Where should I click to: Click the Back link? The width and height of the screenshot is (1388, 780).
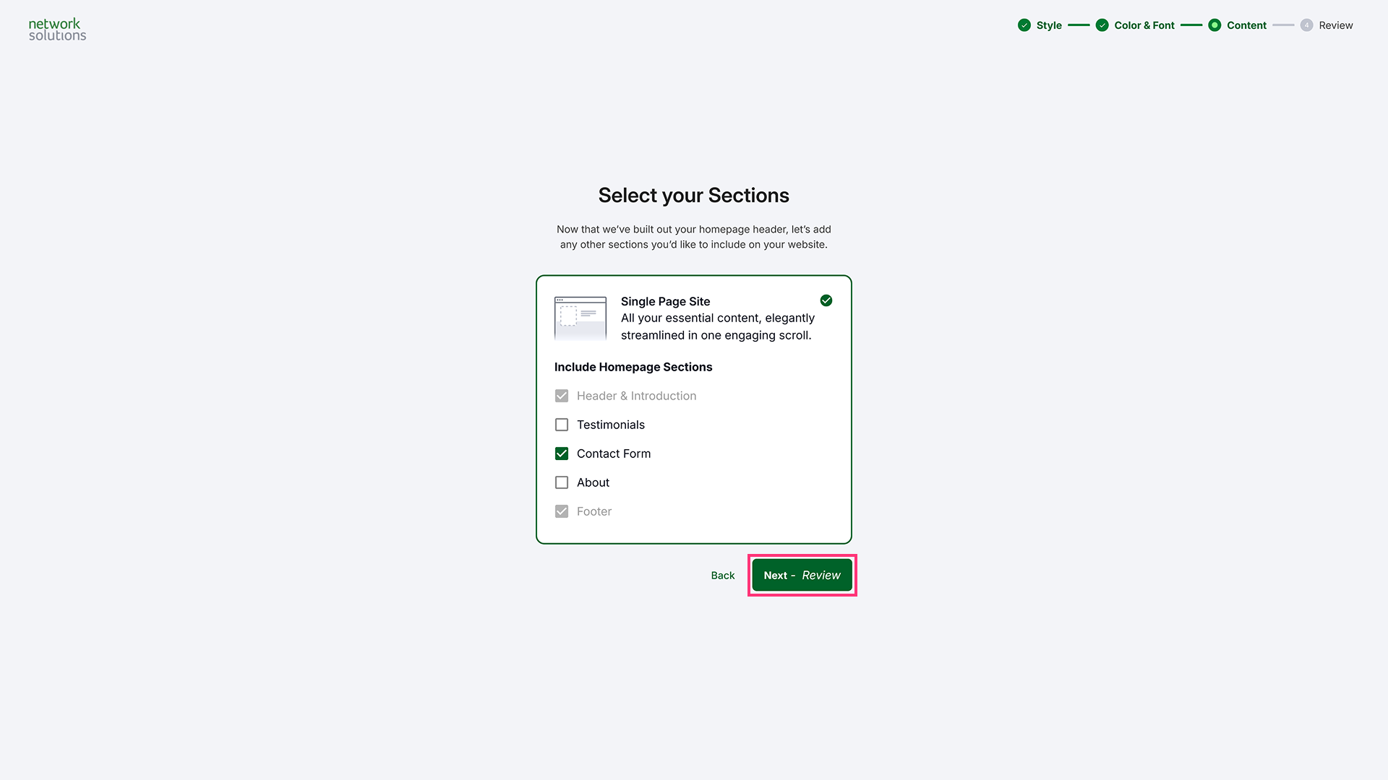tap(722, 576)
